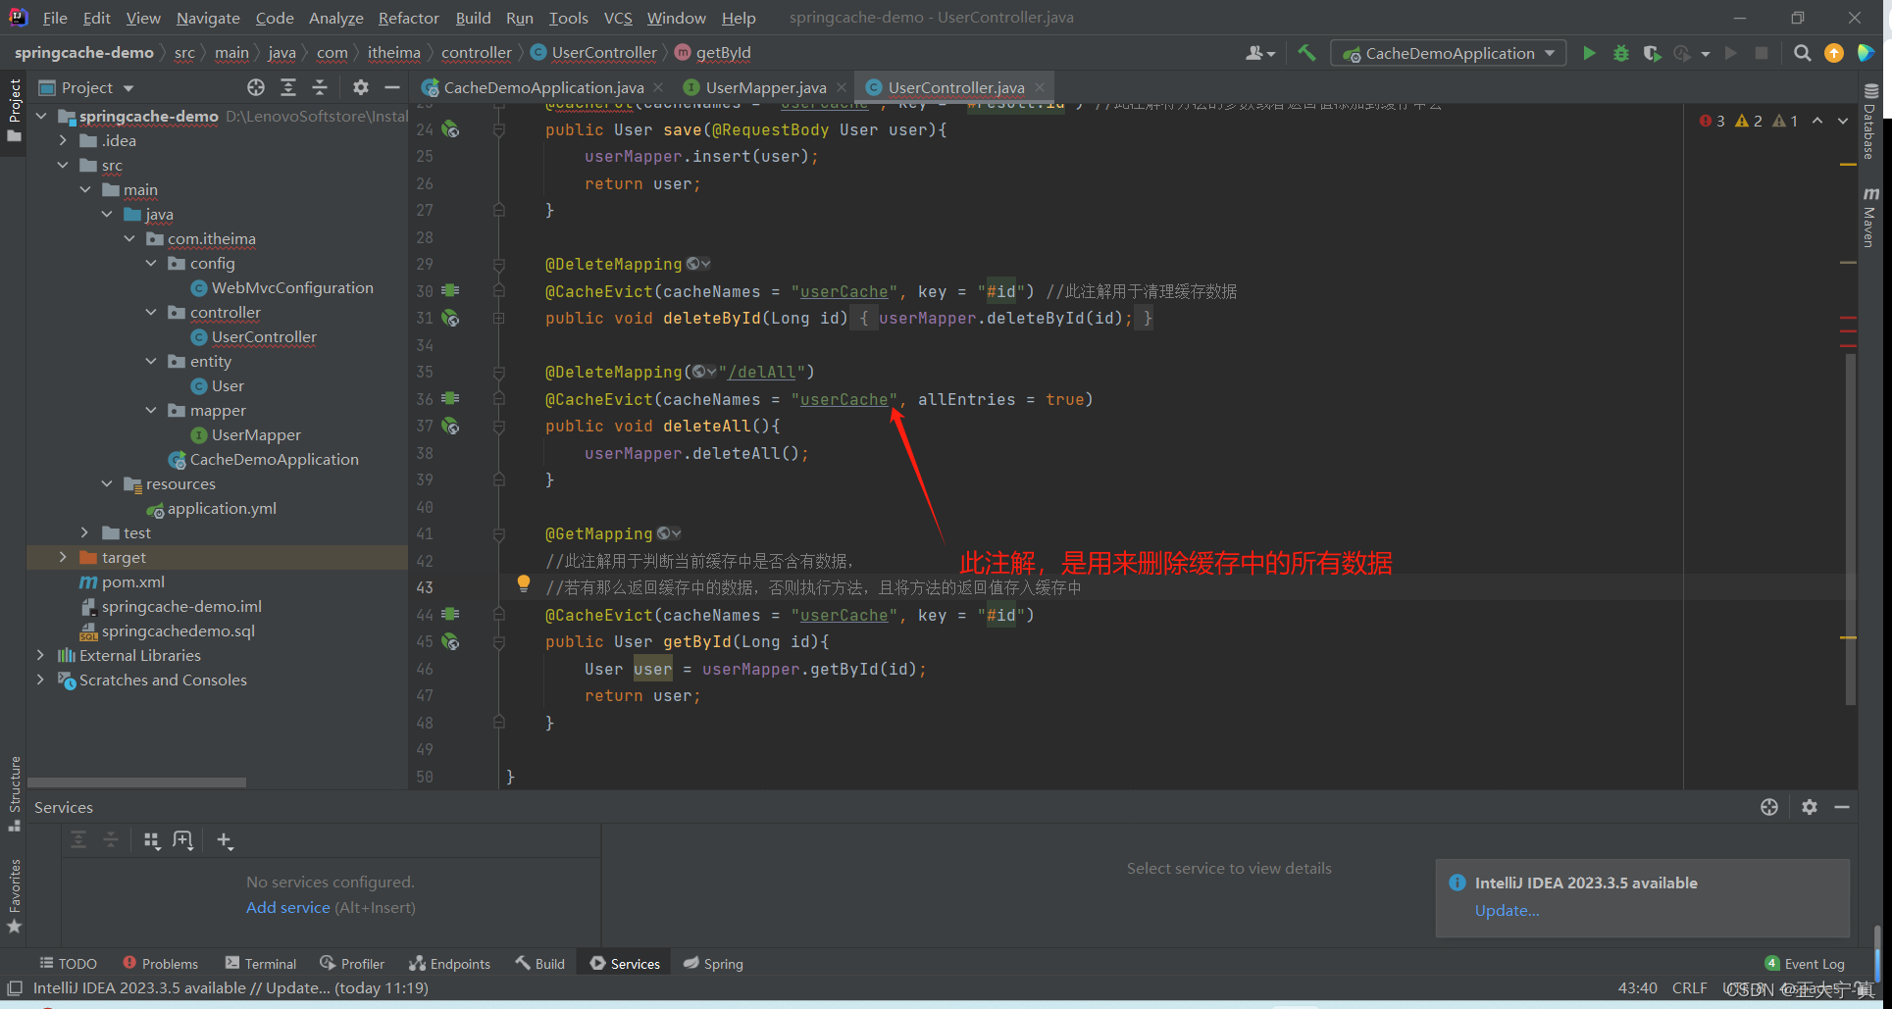Open the Terminal tool window
The width and height of the screenshot is (1892, 1009).
tap(261, 964)
